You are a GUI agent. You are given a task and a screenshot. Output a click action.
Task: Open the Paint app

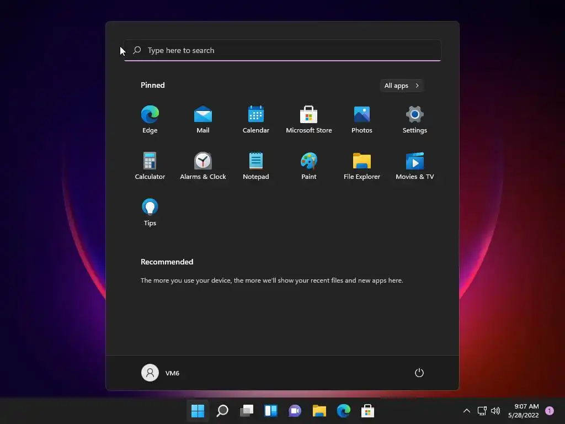pyautogui.click(x=309, y=166)
